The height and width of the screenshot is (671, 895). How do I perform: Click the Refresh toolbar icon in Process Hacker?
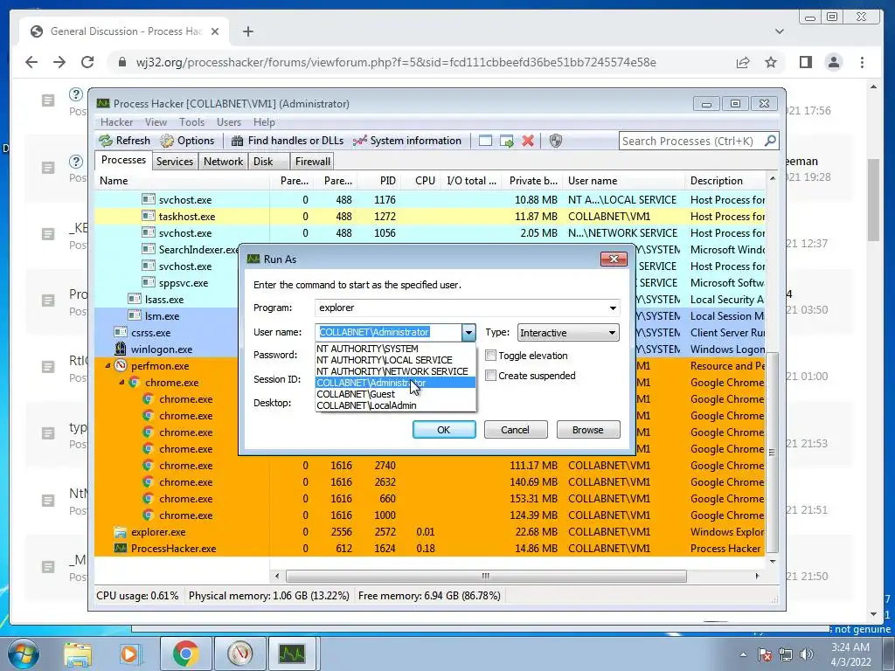[x=106, y=141]
